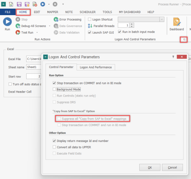Toggle the Logon Shortcut checkbox
191x179 pixels.
pyautogui.click(x=89, y=19)
